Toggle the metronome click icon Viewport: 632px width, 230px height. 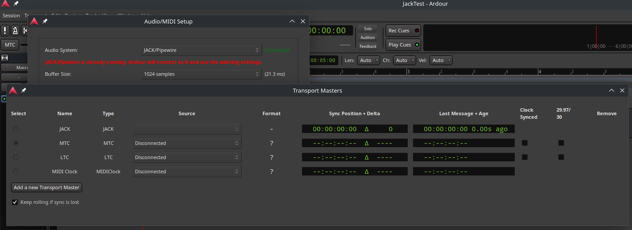pyautogui.click(x=15, y=31)
